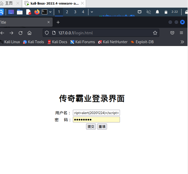Click the 密码 password input field
Viewport: 188px width, 174px height.
[x=96, y=120]
